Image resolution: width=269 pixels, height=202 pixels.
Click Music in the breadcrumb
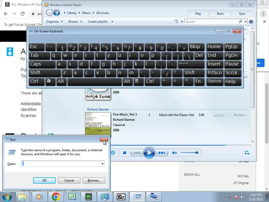(x=86, y=13)
